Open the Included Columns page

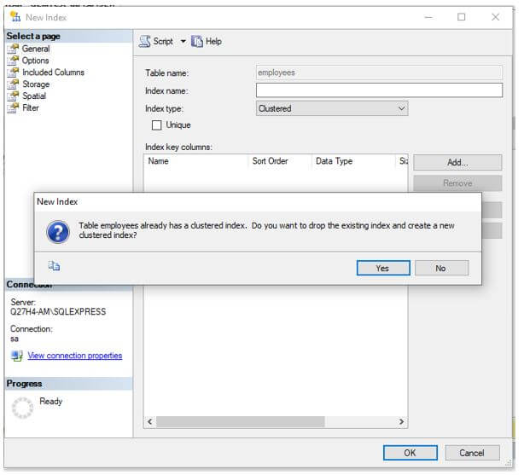(x=53, y=72)
